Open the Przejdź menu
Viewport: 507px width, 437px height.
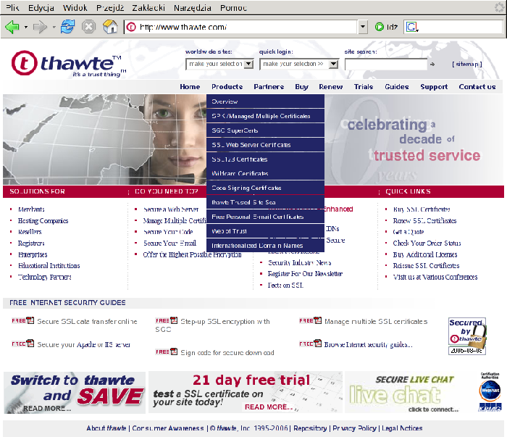point(110,7)
